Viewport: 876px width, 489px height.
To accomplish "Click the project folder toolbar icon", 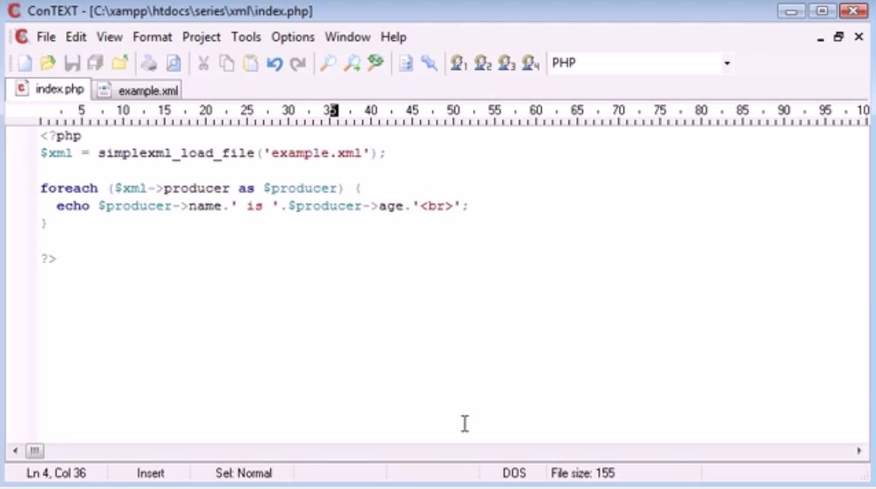I will click(x=119, y=63).
